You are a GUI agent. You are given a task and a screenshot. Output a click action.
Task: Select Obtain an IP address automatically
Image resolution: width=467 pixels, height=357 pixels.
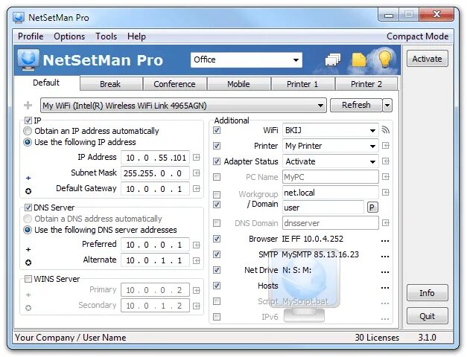point(28,131)
